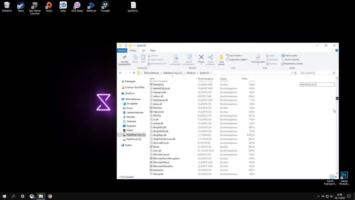
Task: Sort files by Nimi column header
Action: click(x=172, y=79)
